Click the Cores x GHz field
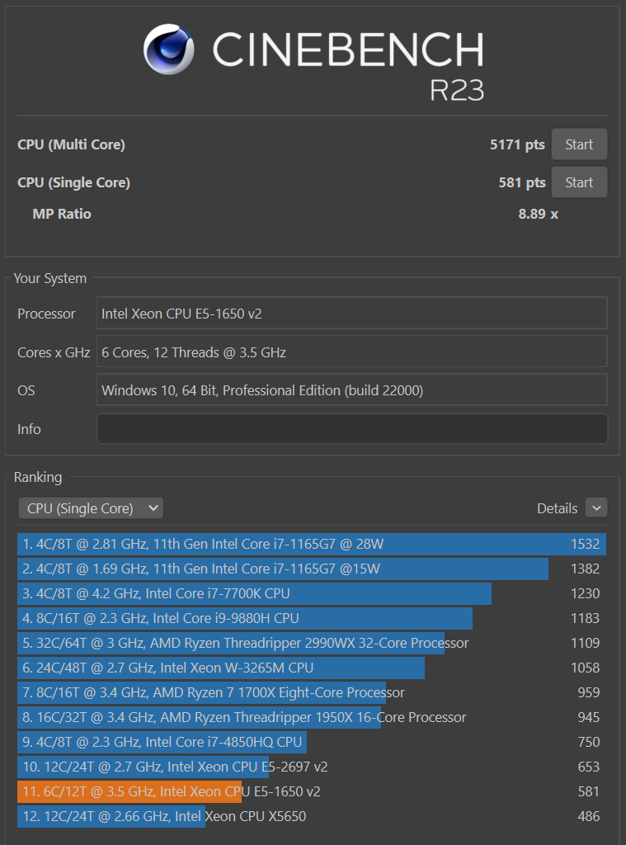Viewport: 626px width, 845px height. (x=352, y=352)
